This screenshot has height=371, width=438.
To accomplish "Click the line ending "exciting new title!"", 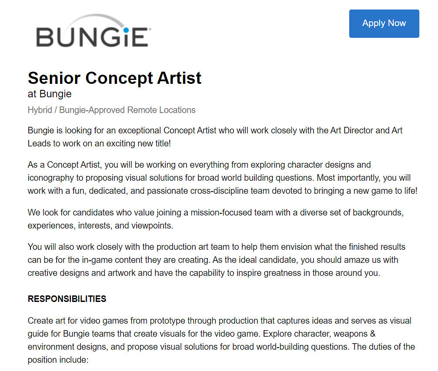I will (x=99, y=143).
